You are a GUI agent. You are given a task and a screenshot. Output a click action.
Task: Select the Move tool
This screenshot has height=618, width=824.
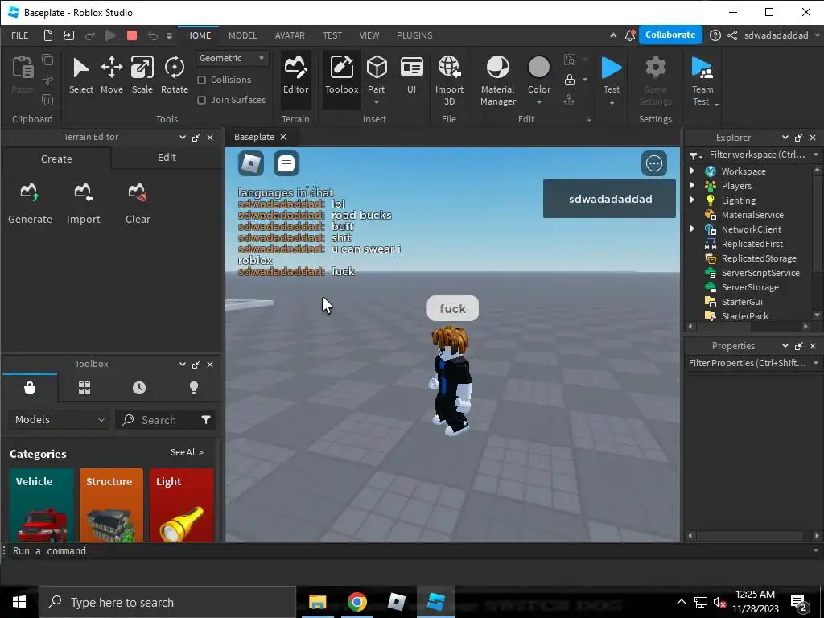click(111, 76)
